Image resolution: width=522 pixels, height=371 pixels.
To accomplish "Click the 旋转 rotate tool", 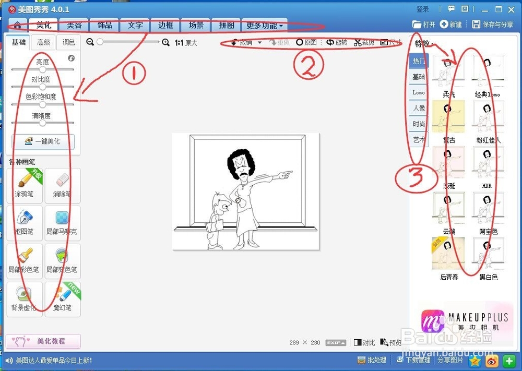I will 337,42.
